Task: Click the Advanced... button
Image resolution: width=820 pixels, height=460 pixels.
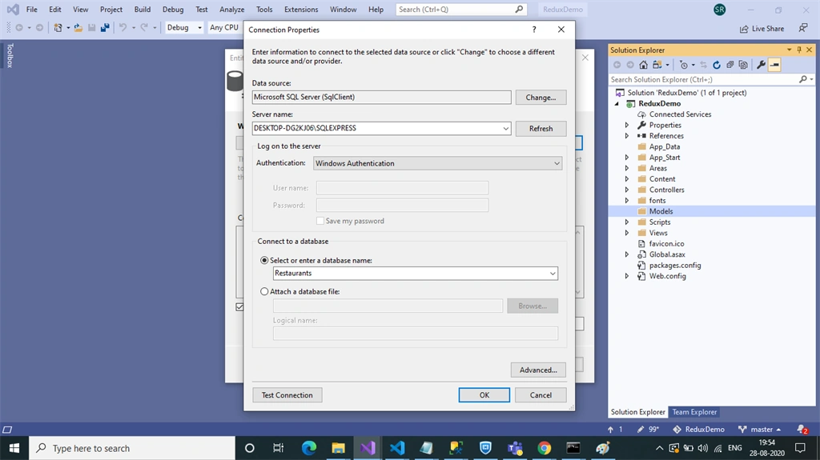Action: click(x=538, y=370)
